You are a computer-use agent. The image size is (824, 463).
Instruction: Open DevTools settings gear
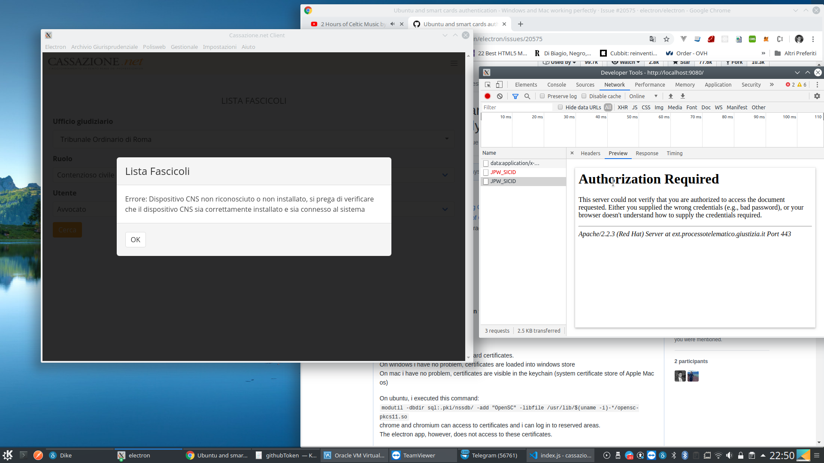click(817, 96)
